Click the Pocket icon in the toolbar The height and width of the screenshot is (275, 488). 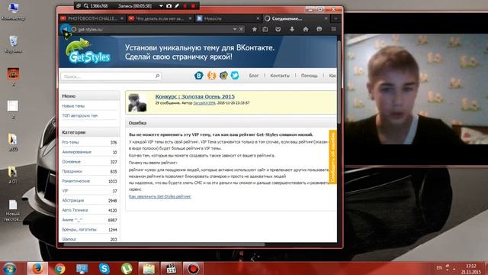[278, 29]
